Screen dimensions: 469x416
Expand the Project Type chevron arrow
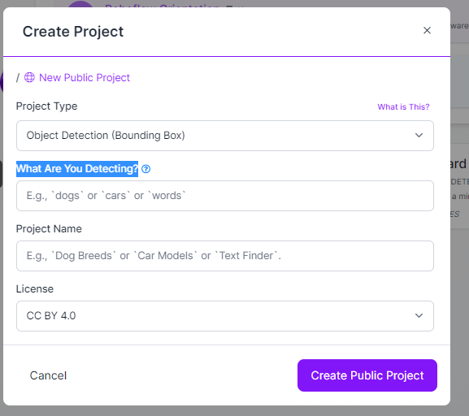point(419,135)
